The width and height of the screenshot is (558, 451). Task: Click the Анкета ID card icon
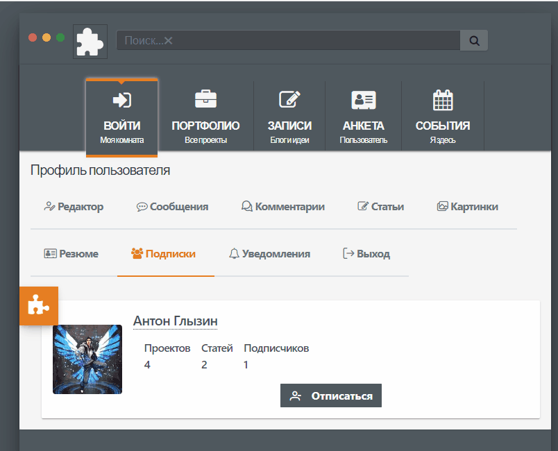tap(364, 100)
